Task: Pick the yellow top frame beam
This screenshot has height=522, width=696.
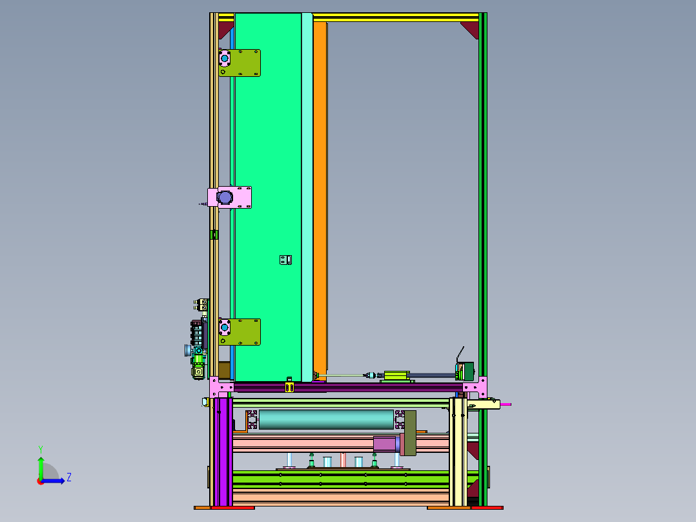Action: point(394,17)
